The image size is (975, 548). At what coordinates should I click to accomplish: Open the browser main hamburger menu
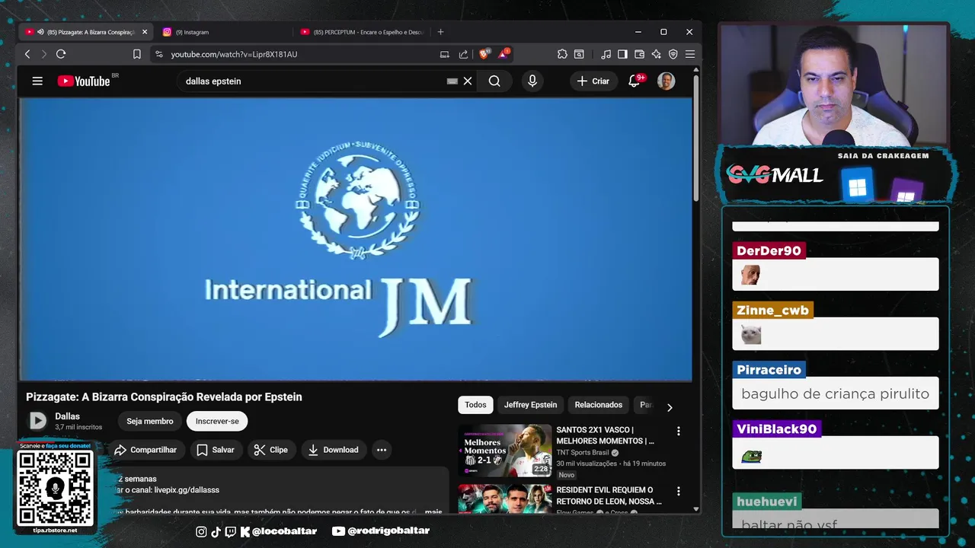tap(689, 54)
